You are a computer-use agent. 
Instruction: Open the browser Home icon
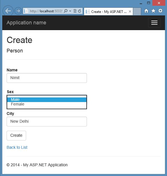click(x=146, y=11)
